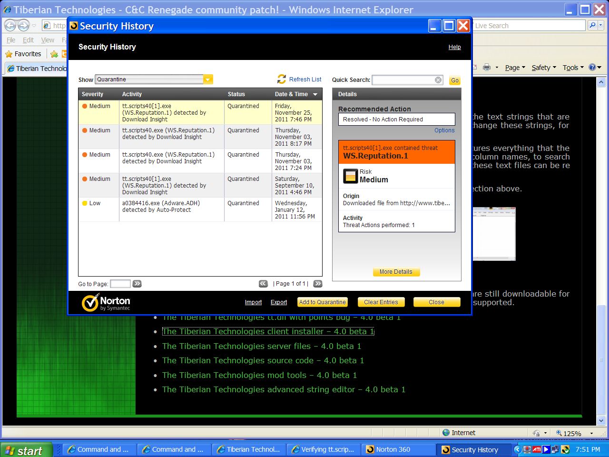
Task: Open the Tools menu dropdown
Action: 573,68
